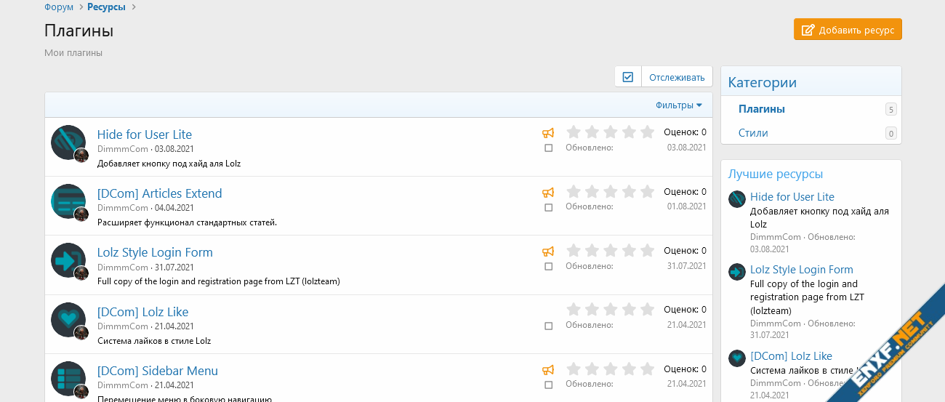Open the Ресурсы breadcrumb link

tap(106, 7)
